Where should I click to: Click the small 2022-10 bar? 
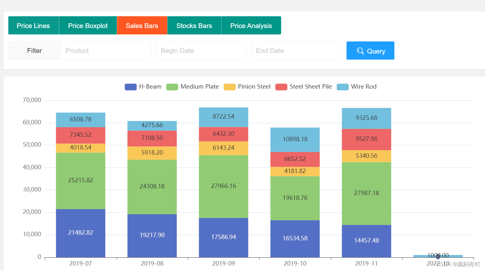click(x=438, y=256)
